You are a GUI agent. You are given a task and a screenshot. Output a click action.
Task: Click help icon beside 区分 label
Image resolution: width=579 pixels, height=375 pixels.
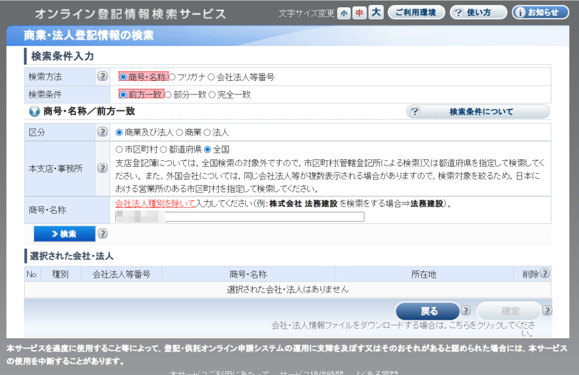[x=102, y=132]
